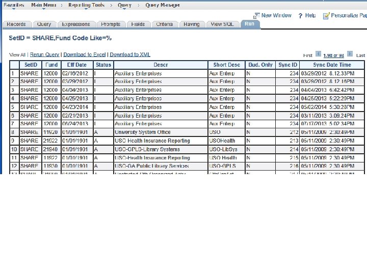Click the View All text
The image size is (367, 275).
[17, 54]
